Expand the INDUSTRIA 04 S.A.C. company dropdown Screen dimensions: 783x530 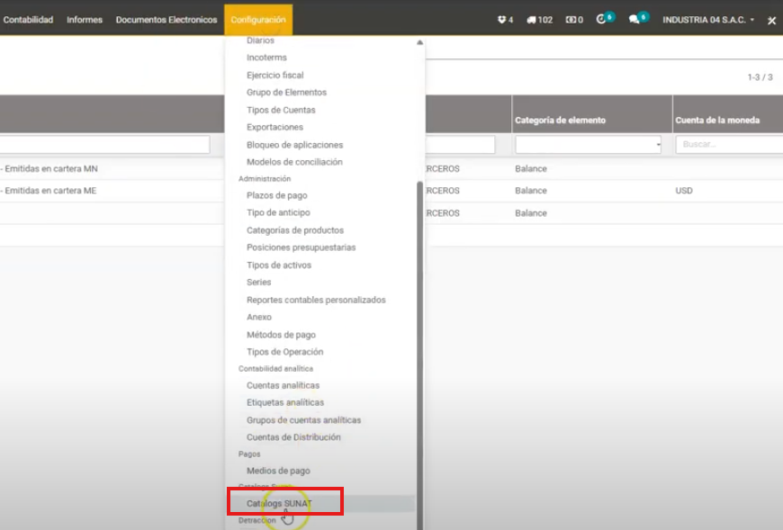click(x=708, y=20)
